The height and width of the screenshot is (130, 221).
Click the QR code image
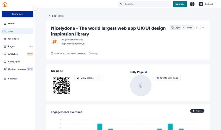(x=61, y=85)
